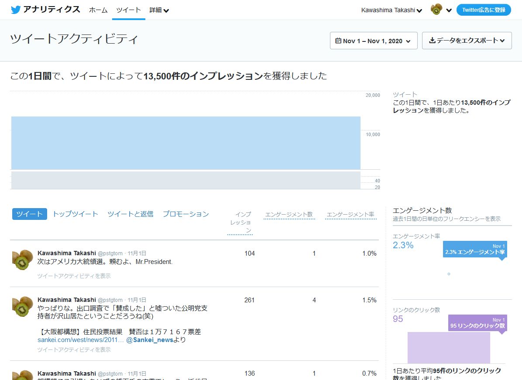
Task: Open the @Sankei_news mention
Action: pyautogui.click(x=149, y=340)
